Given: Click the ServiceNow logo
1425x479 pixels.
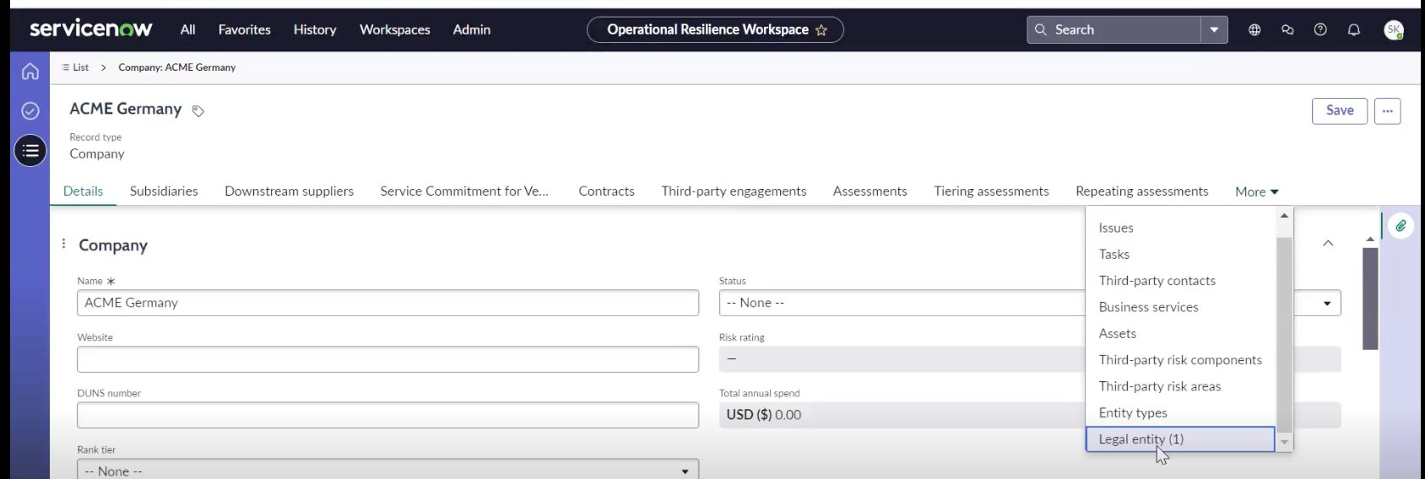Looking at the screenshot, I should [91, 29].
